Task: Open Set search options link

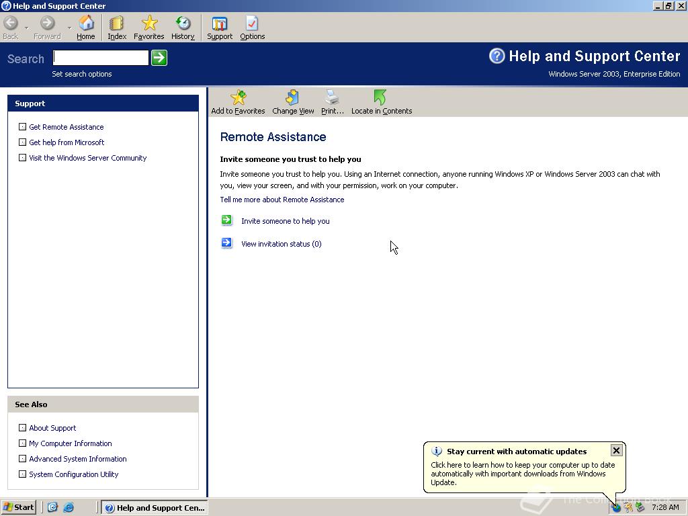Action: click(81, 74)
